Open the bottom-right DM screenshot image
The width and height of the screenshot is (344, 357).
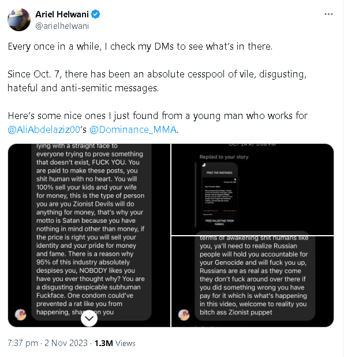pos(253,282)
